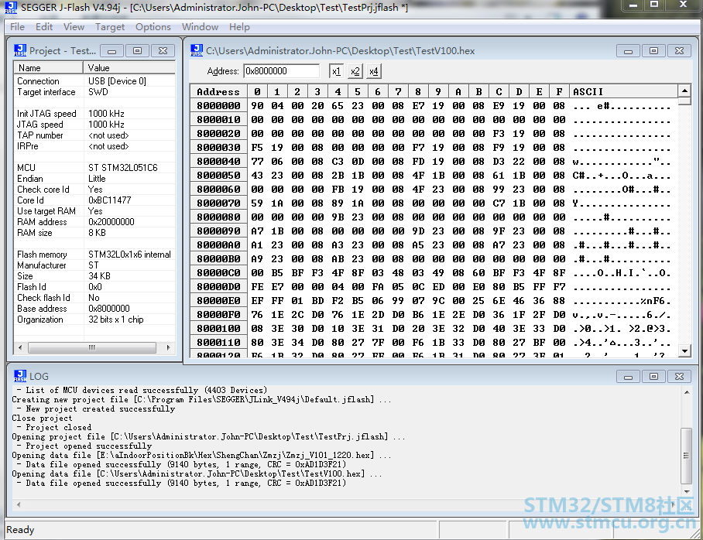Click the Name column header in Project panel
The width and height of the screenshot is (703, 540).
click(48, 67)
